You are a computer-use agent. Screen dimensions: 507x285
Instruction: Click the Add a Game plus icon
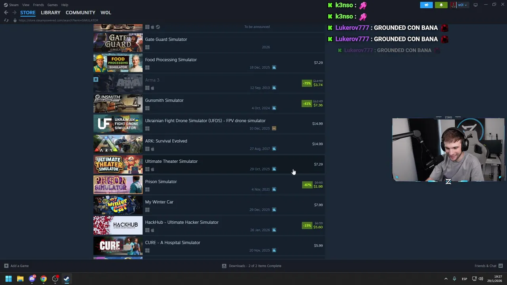pyautogui.click(x=6, y=266)
